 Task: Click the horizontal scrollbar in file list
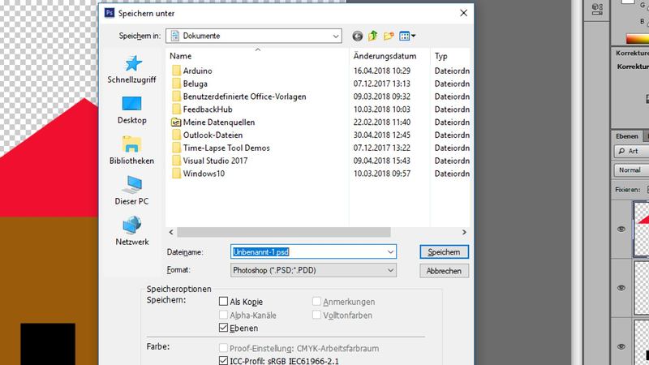(x=284, y=232)
